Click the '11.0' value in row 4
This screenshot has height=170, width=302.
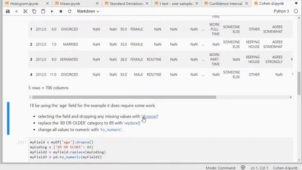tap(53, 75)
